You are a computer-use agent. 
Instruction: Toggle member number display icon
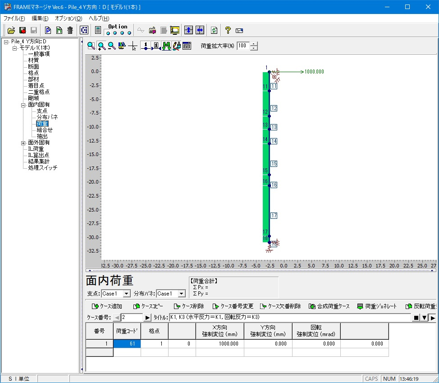[x=156, y=46]
